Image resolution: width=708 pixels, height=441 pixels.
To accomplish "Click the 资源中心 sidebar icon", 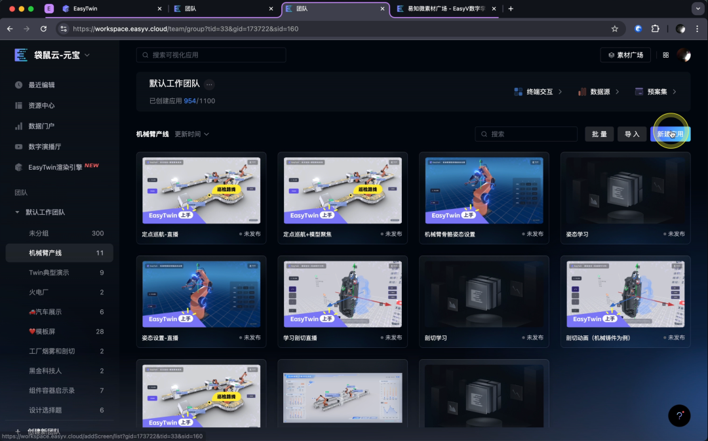I will click(x=18, y=105).
